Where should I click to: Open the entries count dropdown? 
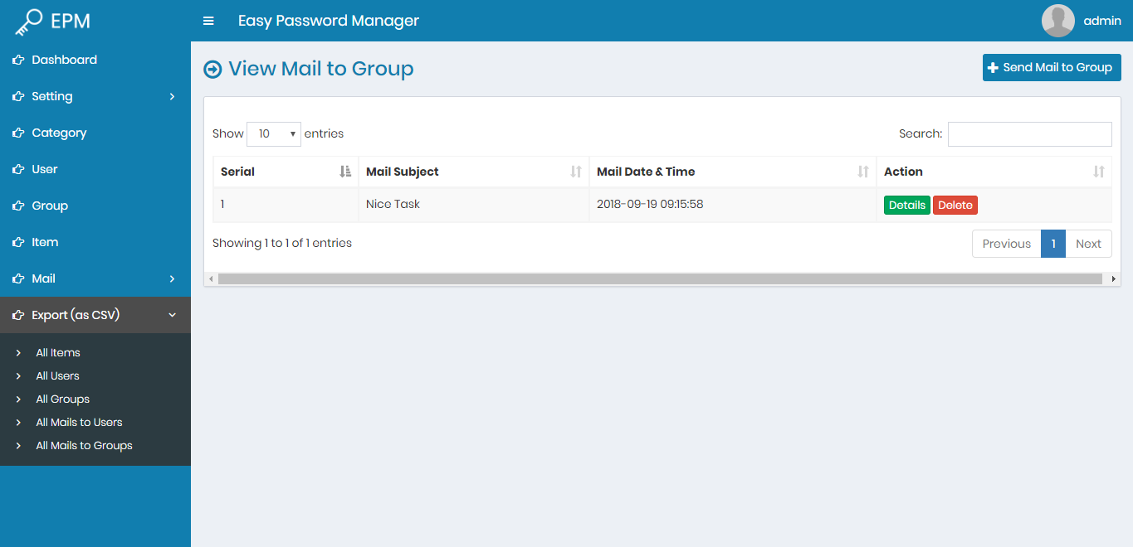pyautogui.click(x=274, y=133)
